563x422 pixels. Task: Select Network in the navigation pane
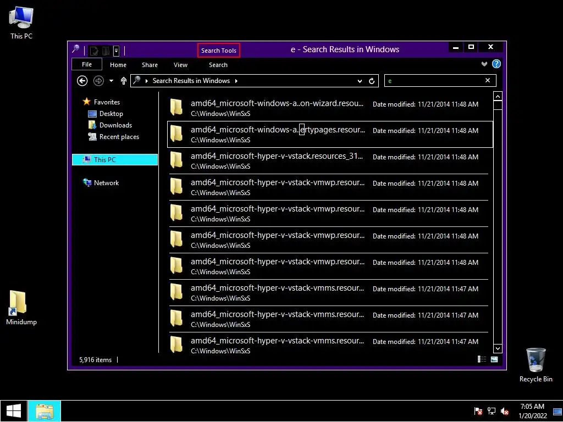(x=106, y=182)
